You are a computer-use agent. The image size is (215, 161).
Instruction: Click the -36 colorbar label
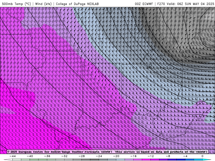click(x=47, y=156)
